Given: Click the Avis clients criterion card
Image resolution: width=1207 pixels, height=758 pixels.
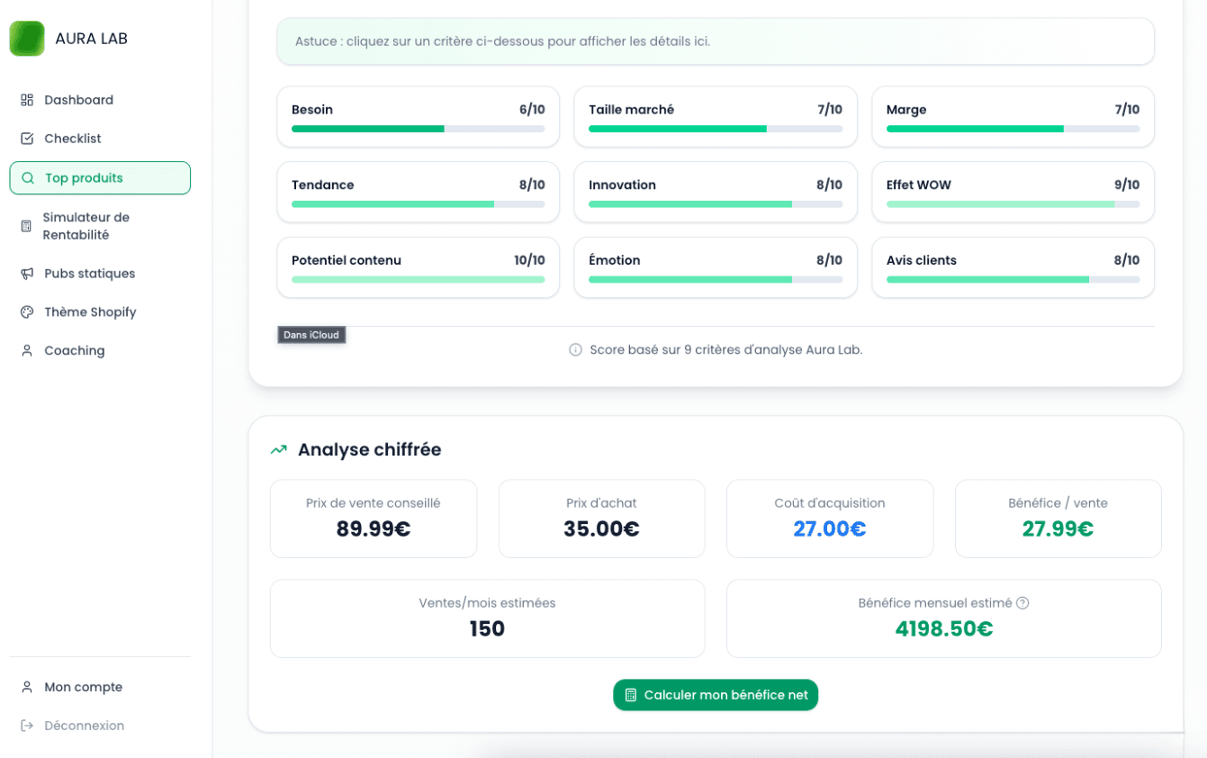Looking at the screenshot, I should tap(1013, 267).
